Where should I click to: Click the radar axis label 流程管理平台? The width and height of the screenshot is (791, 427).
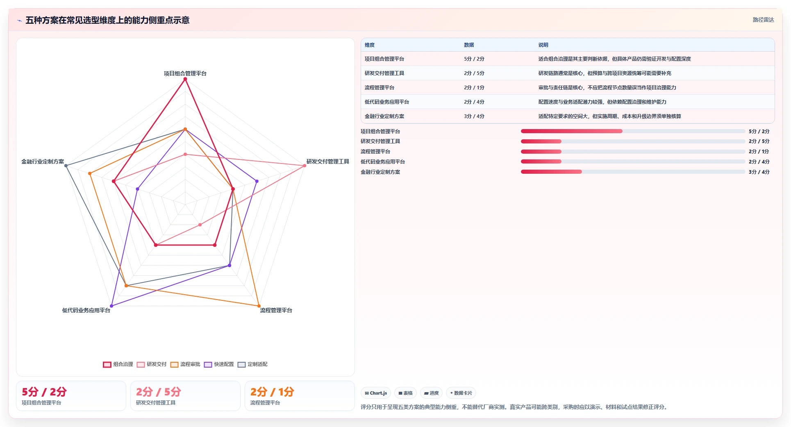pyautogui.click(x=276, y=311)
